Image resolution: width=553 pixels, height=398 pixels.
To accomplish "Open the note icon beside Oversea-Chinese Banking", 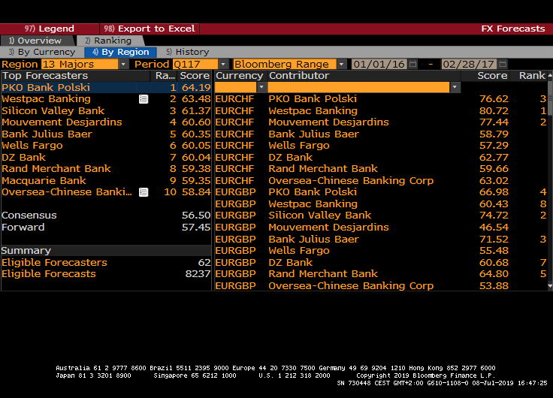I will point(144,192).
